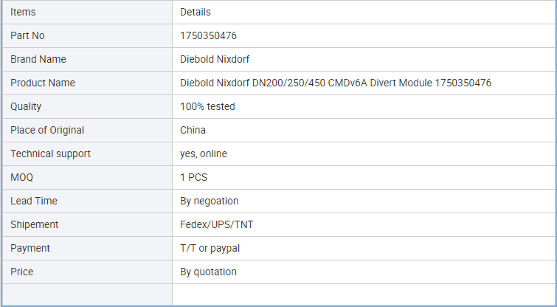Image resolution: width=557 pixels, height=307 pixels.
Task: Select the CMDv6A Divert Module product text
Action: click(336, 83)
